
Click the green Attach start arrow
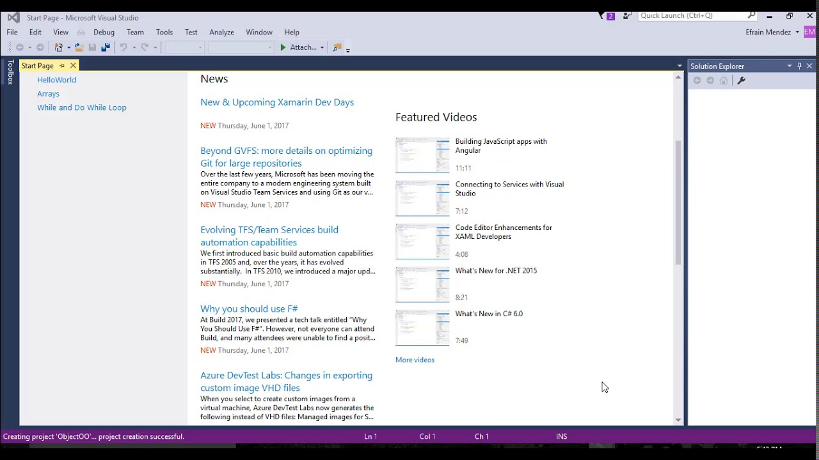(x=283, y=47)
